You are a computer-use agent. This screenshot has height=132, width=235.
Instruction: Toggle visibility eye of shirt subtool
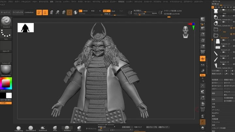coord(234,10)
